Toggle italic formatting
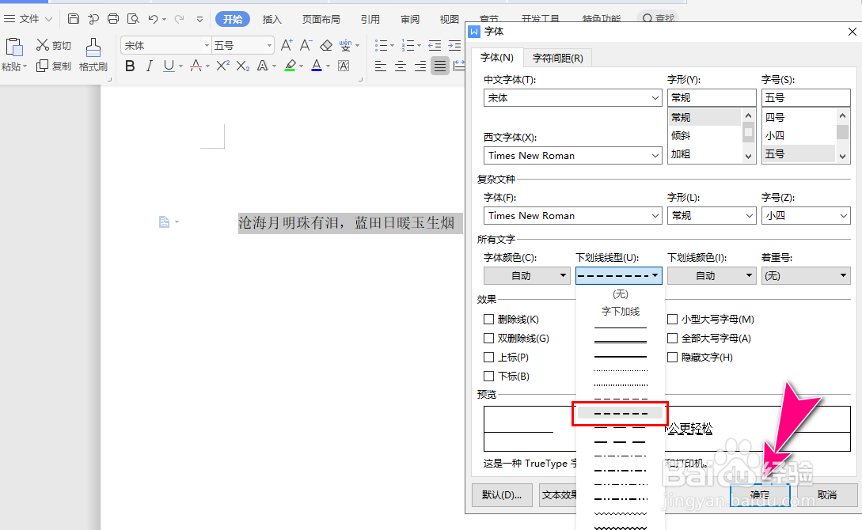The height and width of the screenshot is (530, 862). [x=148, y=66]
